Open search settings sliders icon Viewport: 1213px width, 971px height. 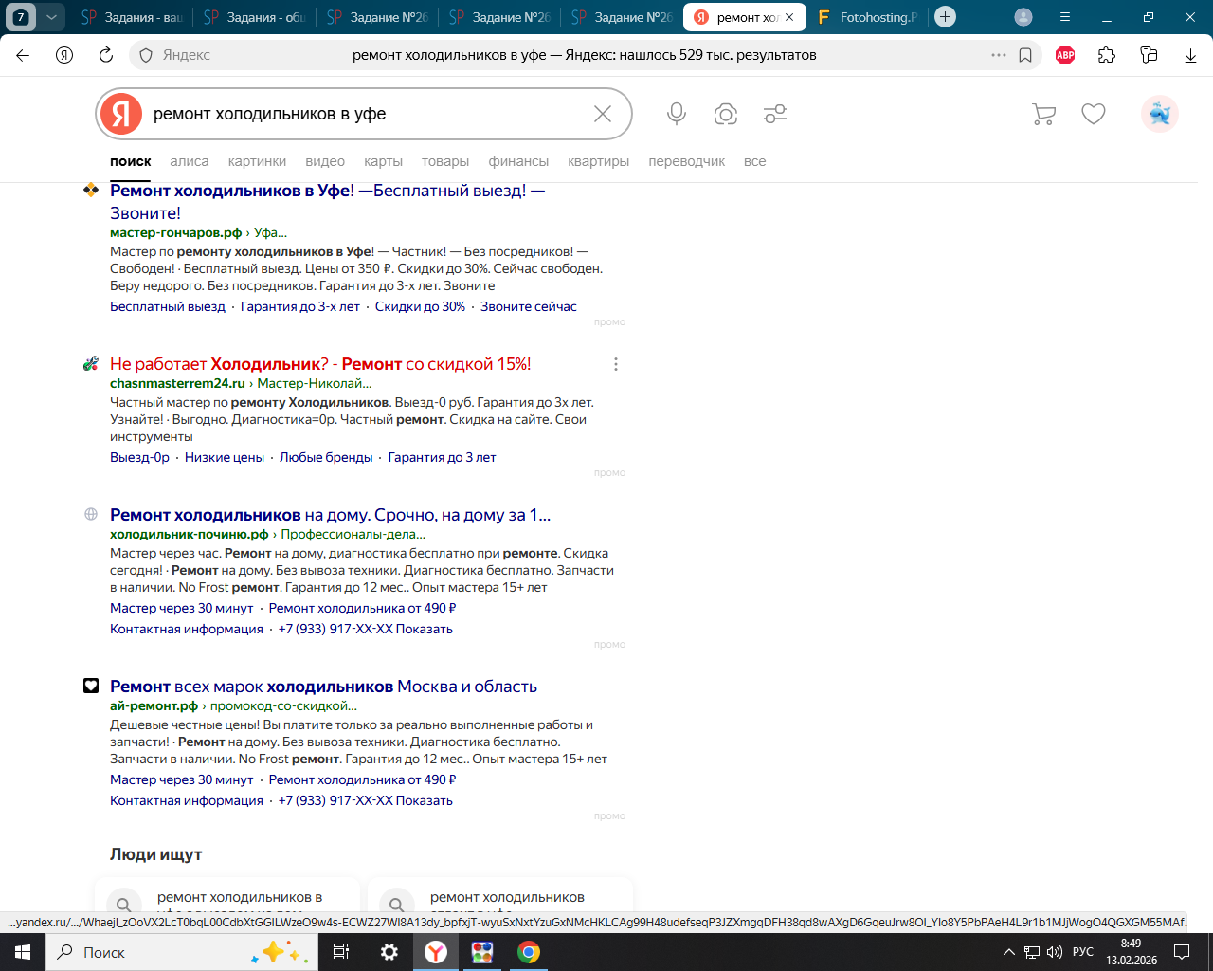[x=775, y=114]
